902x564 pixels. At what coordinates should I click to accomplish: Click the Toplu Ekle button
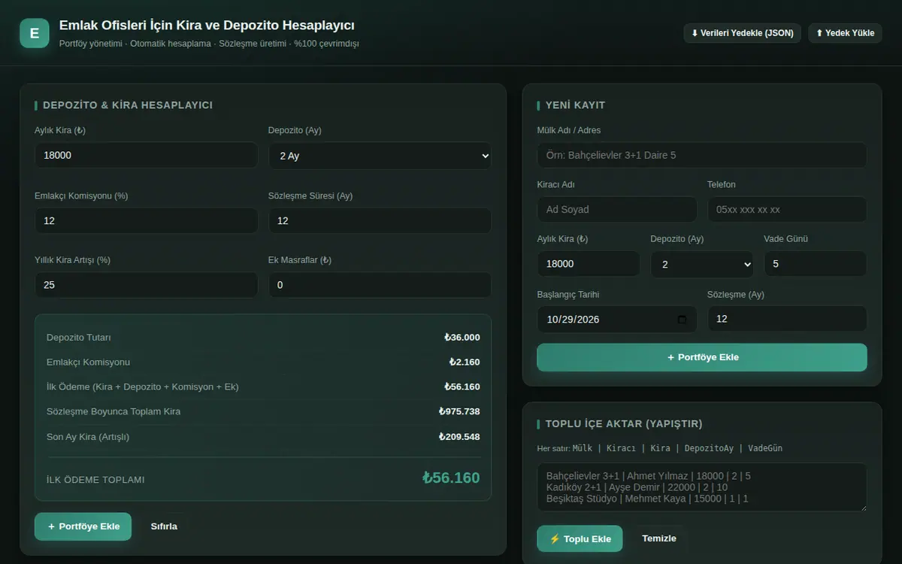click(580, 538)
